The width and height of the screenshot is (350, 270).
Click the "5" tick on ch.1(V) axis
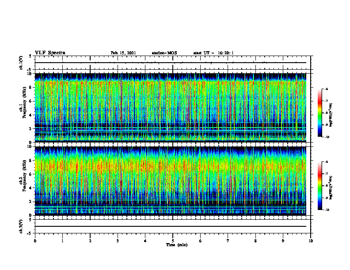point(31,56)
